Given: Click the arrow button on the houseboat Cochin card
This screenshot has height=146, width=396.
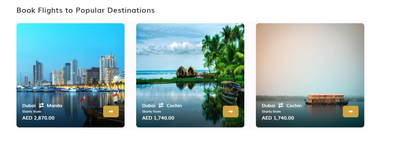Looking at the screenshot, I should [x=350, y=111].
